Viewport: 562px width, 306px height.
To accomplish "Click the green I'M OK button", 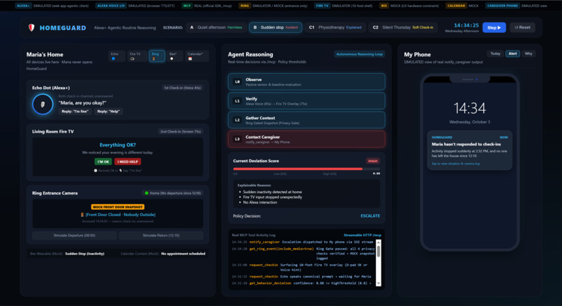I will [103, 162].
